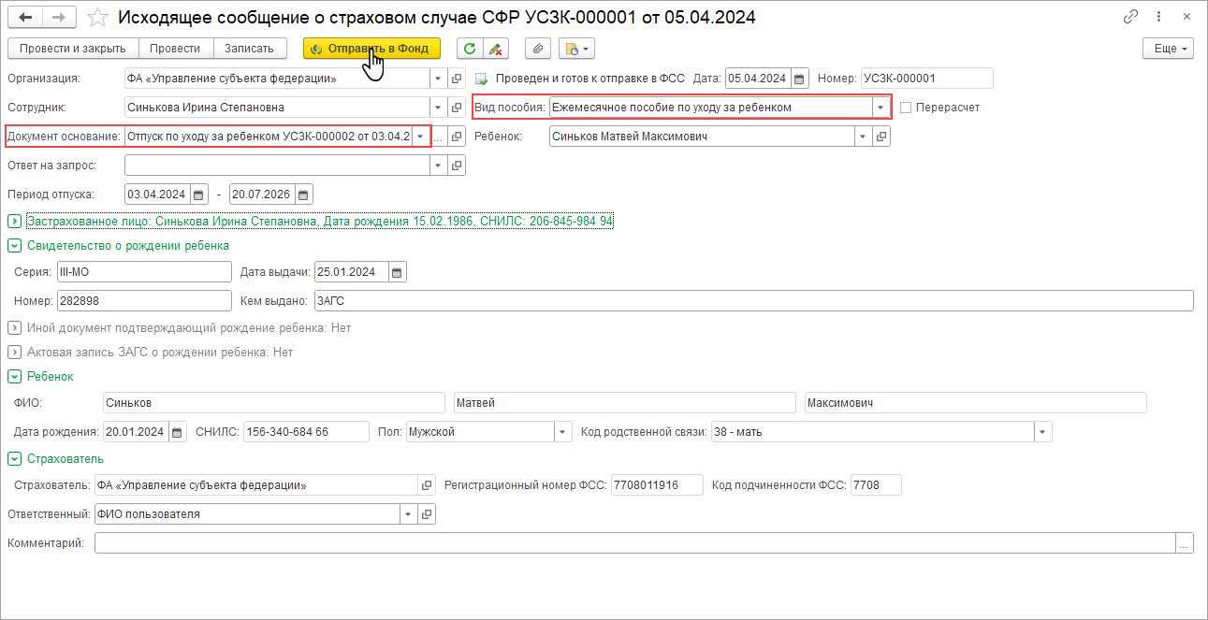The image size is (1208, 620).
Task: Open Ребенок record via open icon
Action: click(x=881, y=137)
